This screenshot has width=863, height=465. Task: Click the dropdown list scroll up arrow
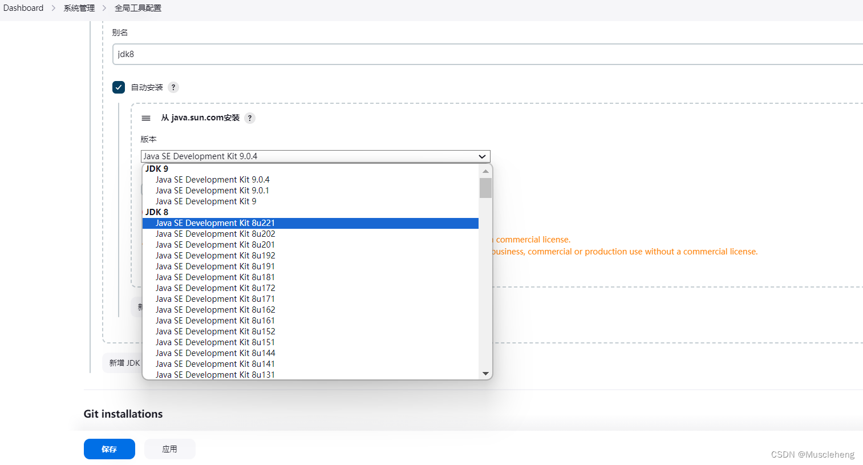tap(485, 171)
